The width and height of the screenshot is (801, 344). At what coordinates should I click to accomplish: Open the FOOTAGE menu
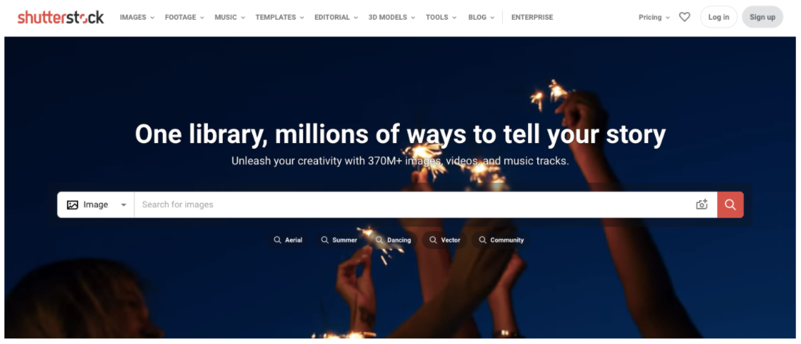pos(185,18)
